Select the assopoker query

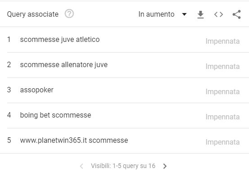(x=36, y=90)
